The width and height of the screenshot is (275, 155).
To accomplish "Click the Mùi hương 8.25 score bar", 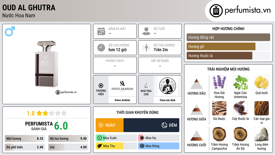I will click(25, 139).
